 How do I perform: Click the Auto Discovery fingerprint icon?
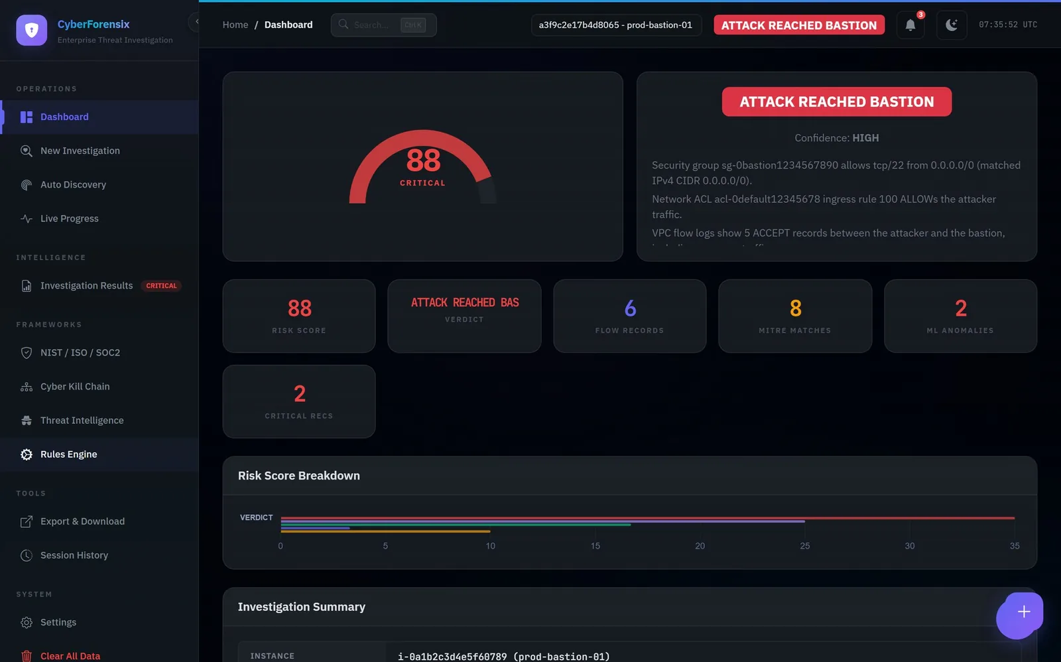click(27, 184)
